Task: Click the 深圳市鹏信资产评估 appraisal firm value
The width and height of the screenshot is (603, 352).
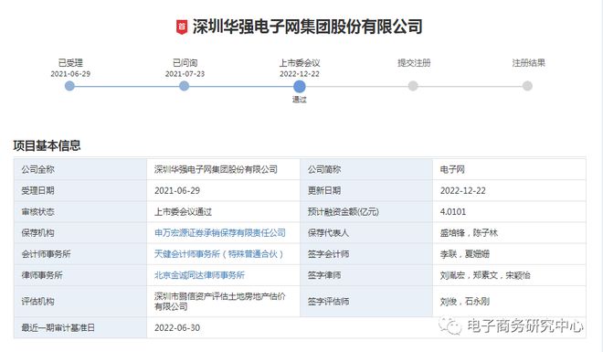Action: pos(220,301)
